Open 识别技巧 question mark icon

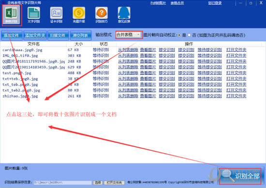coord(102,15)
